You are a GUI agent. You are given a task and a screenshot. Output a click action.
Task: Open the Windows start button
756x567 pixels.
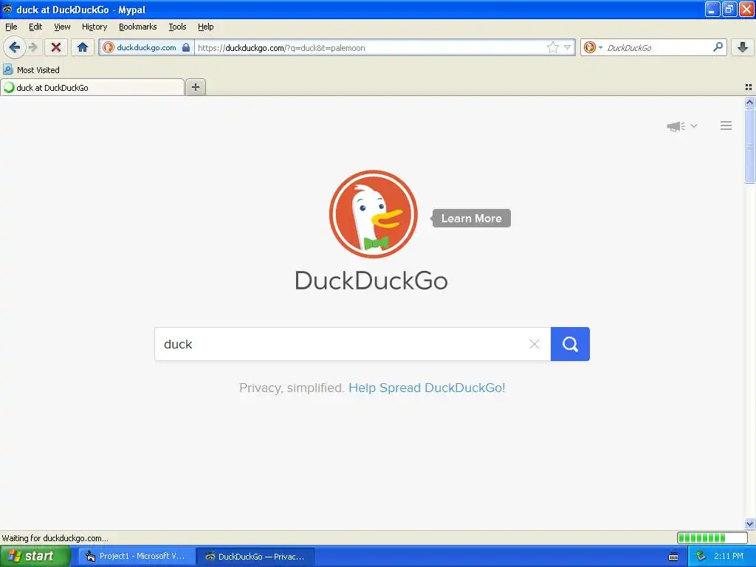pyautogui.click(x=35, y=556)
